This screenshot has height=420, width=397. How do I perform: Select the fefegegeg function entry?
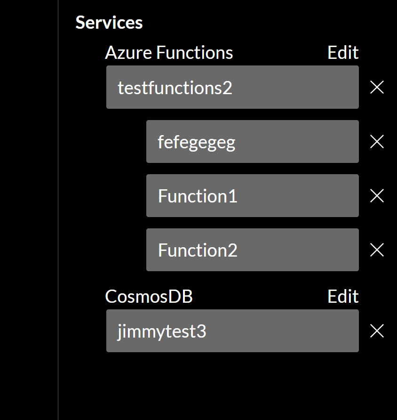click(x=253, y=141)
